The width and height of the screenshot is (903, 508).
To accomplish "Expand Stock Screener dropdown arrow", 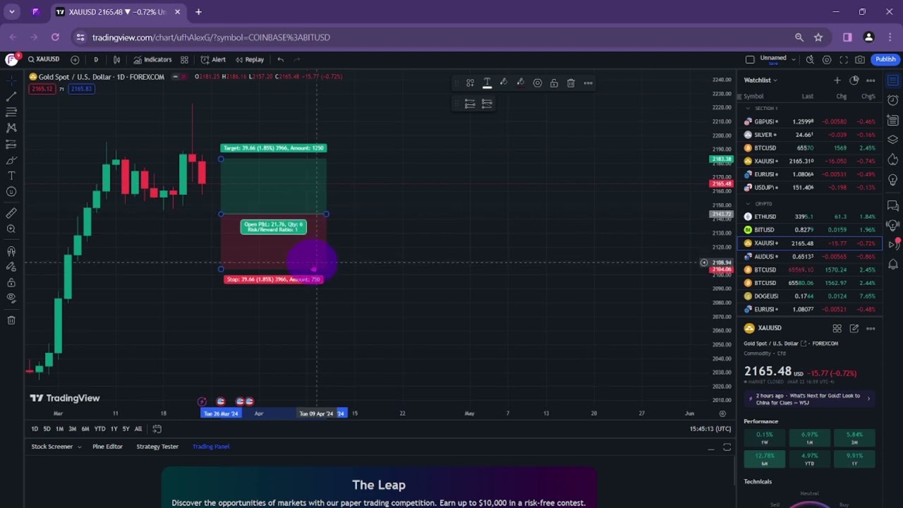I will point(79,447).
